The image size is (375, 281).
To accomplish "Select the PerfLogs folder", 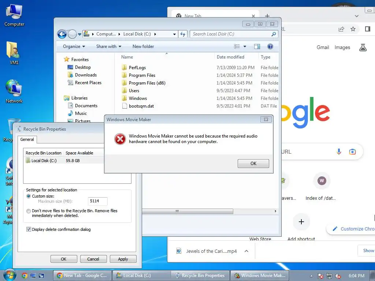I will (137, 68).
